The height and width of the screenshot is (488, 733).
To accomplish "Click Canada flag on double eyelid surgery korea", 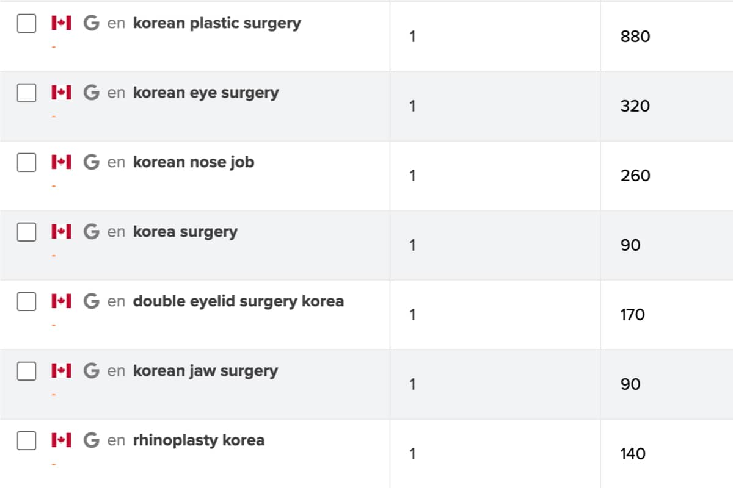I will pyautogui.click(x=61, y=301).
